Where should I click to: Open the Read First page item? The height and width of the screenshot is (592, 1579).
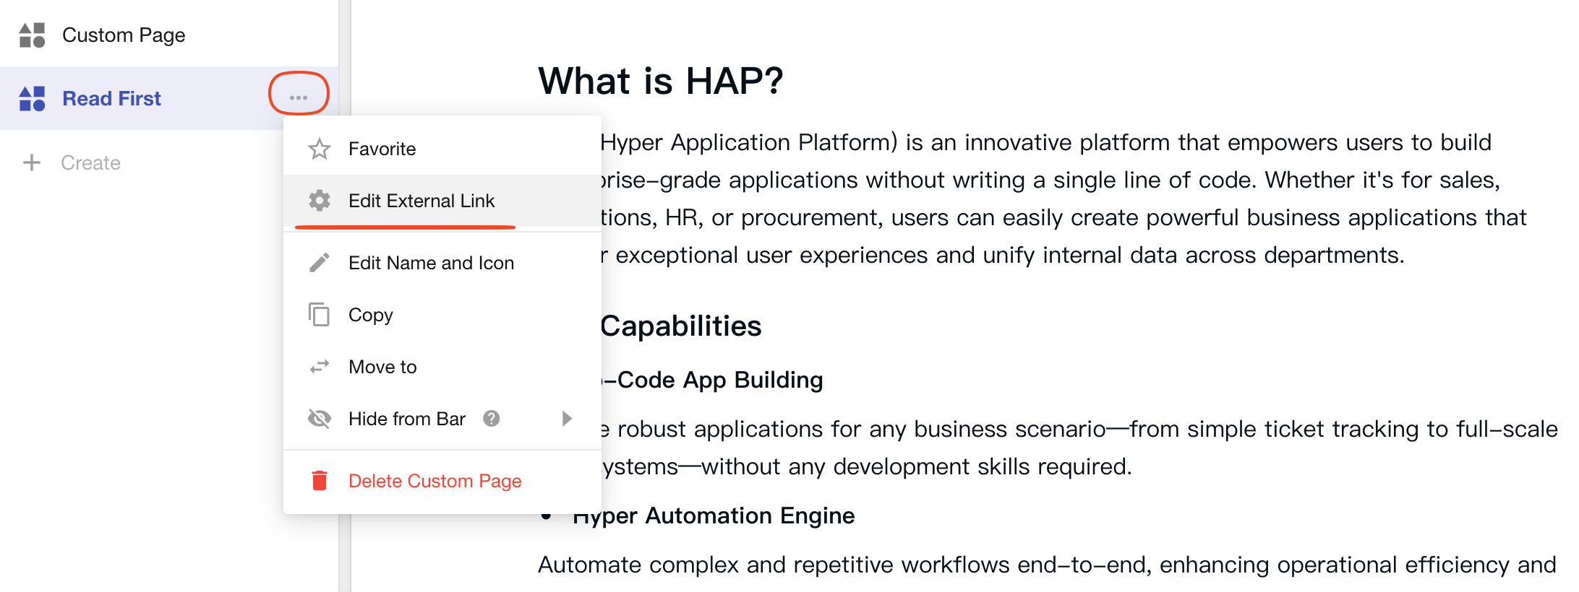tap(112, 98)
